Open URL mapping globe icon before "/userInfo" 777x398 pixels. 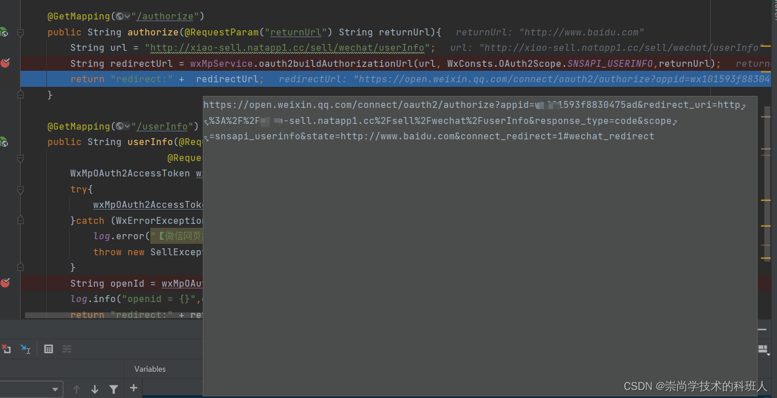pos(119,126)
